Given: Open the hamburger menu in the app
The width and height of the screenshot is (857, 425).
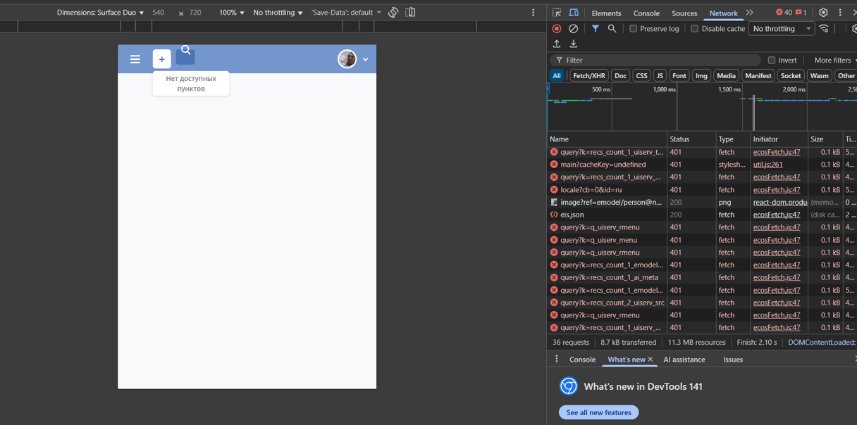Looking at the screenshot, I should point(135,59).
